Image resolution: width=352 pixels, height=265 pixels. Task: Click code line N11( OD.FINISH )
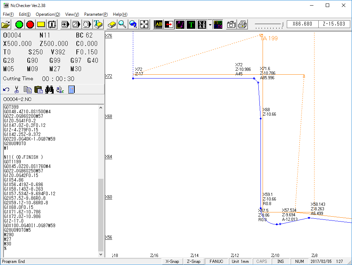[23, 157]
